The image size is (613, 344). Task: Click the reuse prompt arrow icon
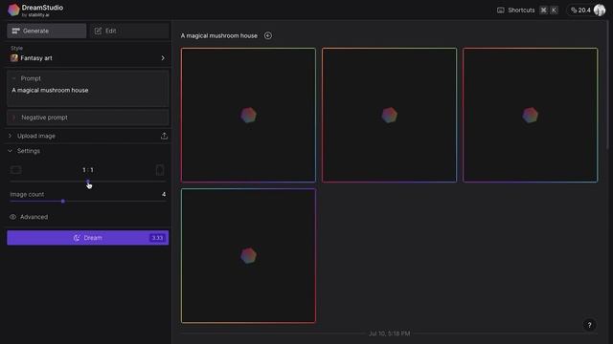tap(268, 35)
